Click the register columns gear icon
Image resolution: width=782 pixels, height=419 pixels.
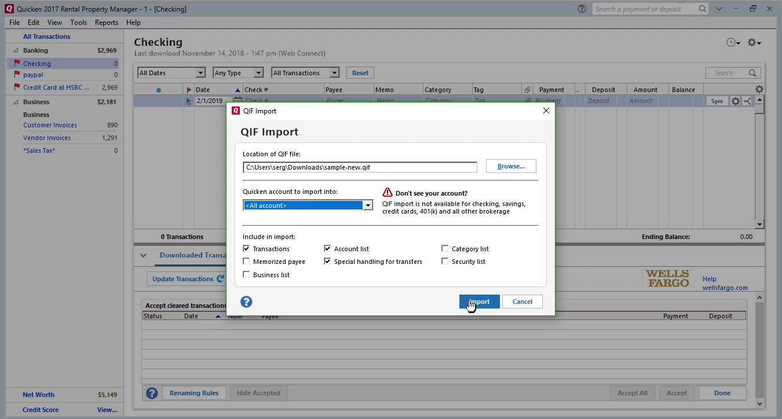click(x=759, y=89)
